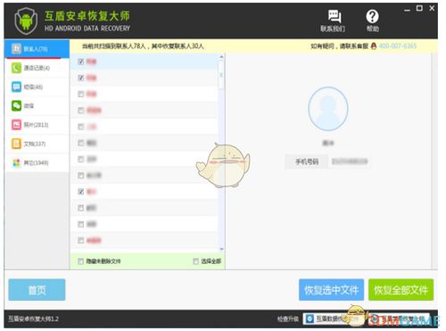The width and height of the screenshot is (446, 331).
Task: Go to 首页 home button
Action: 37,290
